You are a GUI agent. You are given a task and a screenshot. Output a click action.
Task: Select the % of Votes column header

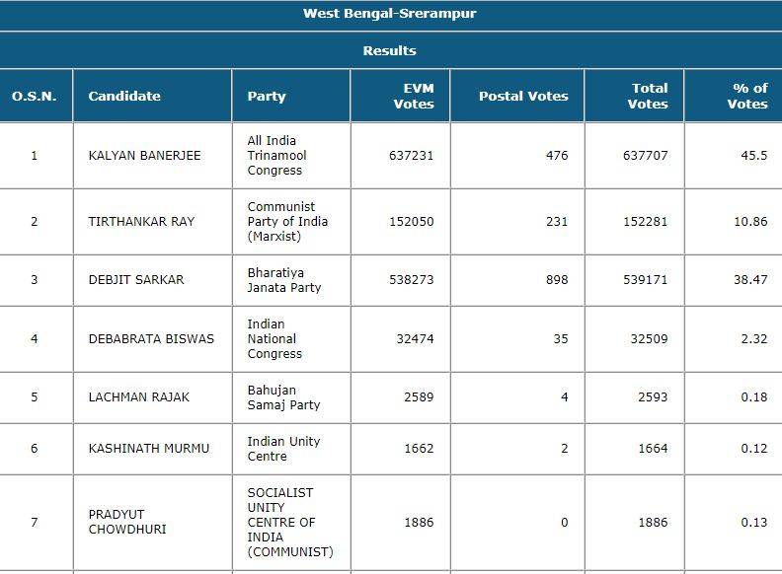pyautogui.click(x=747, y=96)
